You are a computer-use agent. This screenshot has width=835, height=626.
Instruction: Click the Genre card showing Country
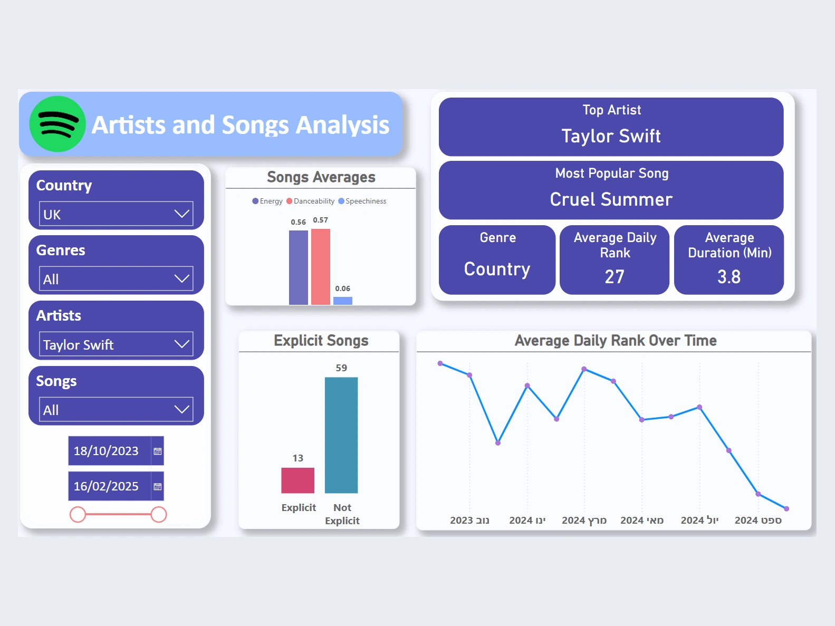(x=497, y=259)
